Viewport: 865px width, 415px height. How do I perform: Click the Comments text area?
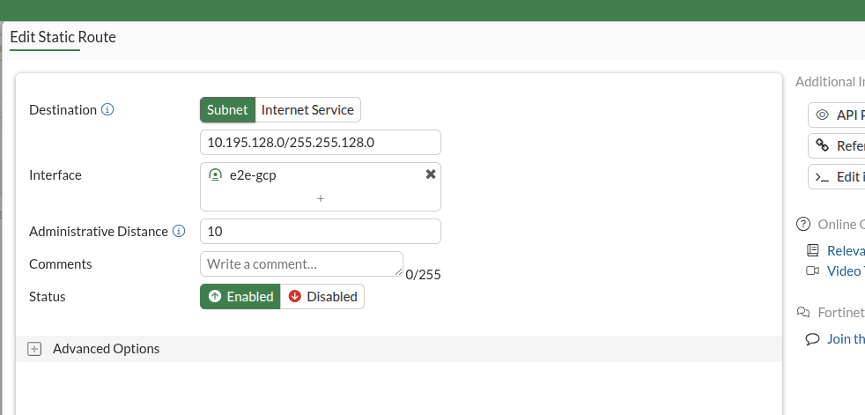[x=302, y=263]
